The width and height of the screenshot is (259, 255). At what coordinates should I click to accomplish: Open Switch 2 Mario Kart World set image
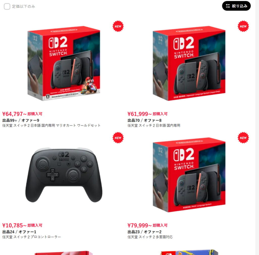point(64,63)
